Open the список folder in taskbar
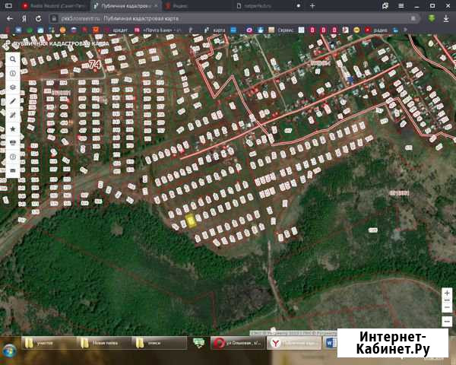Viewport: 456px width, 365px height. [x=160, y=343]
